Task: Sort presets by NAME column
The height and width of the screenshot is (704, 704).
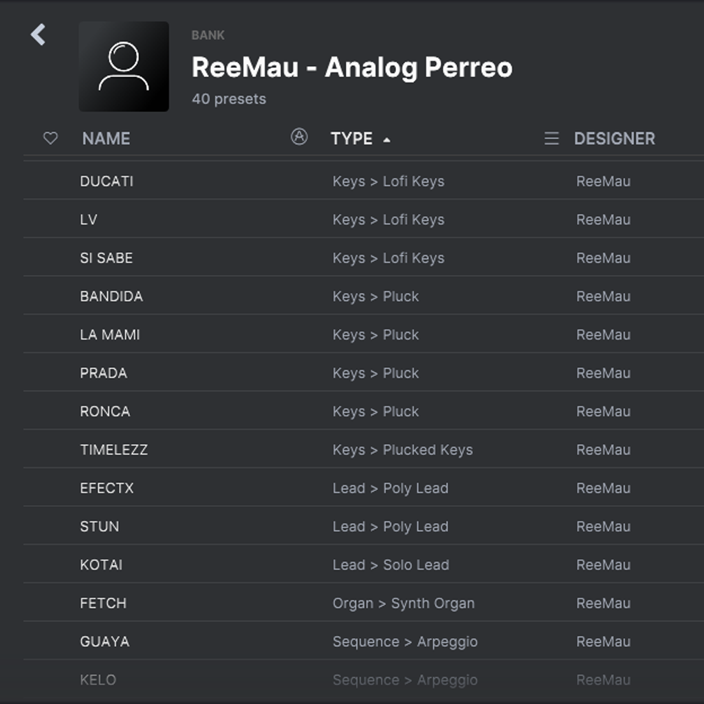Action: pyautogui.click(x=106, y=139)
